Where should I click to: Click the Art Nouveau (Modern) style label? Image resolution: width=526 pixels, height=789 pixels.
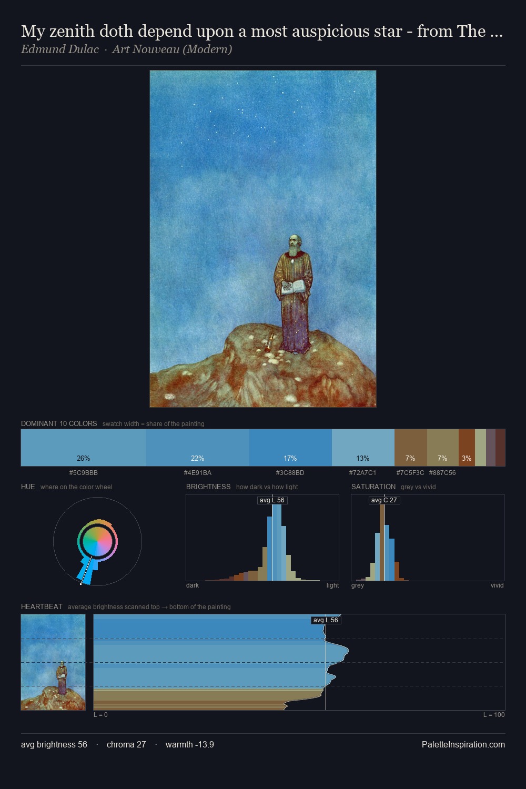[x=172, y=49]
